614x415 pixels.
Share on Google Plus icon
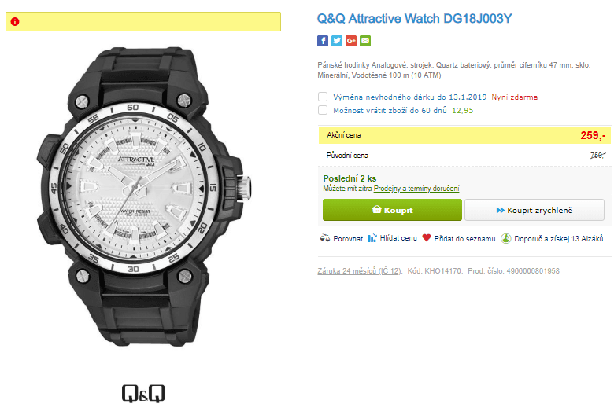[351, 41]
